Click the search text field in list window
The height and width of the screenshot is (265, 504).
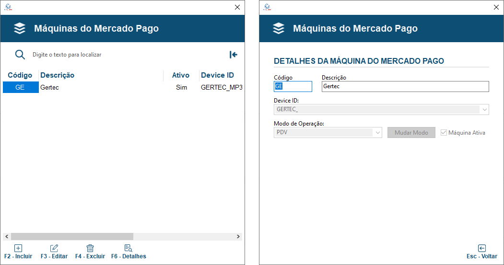click(129, 55)
